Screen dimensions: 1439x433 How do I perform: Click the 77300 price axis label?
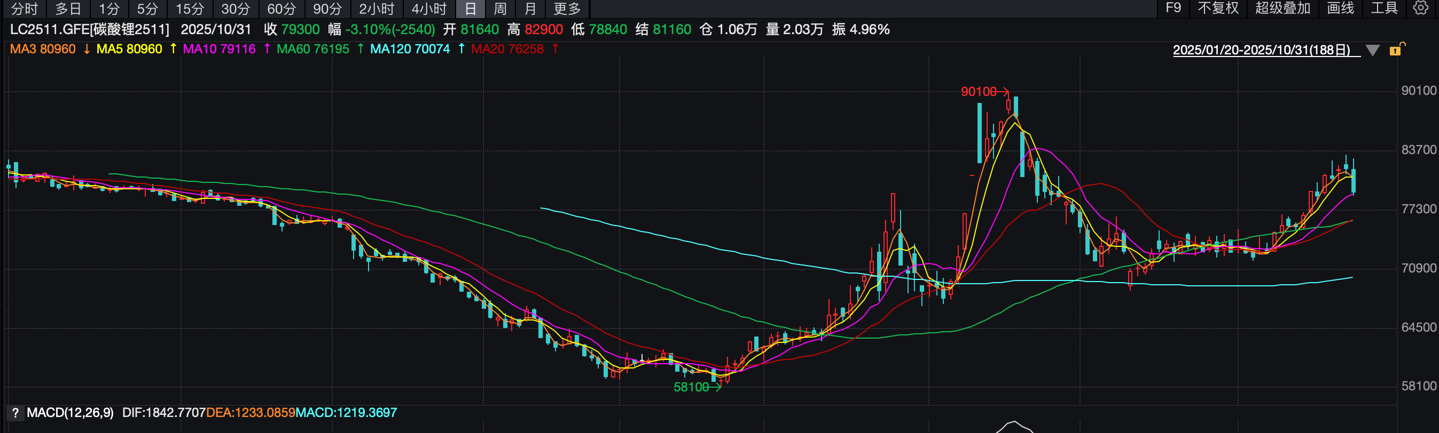coord(1419,209)
